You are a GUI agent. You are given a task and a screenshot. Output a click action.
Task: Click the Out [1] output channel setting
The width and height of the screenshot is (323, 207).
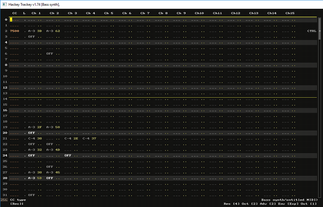[308, 204]
